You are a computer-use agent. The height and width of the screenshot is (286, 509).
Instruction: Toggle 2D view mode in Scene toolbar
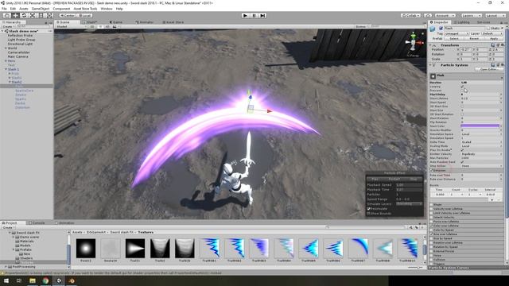point(92,26)
